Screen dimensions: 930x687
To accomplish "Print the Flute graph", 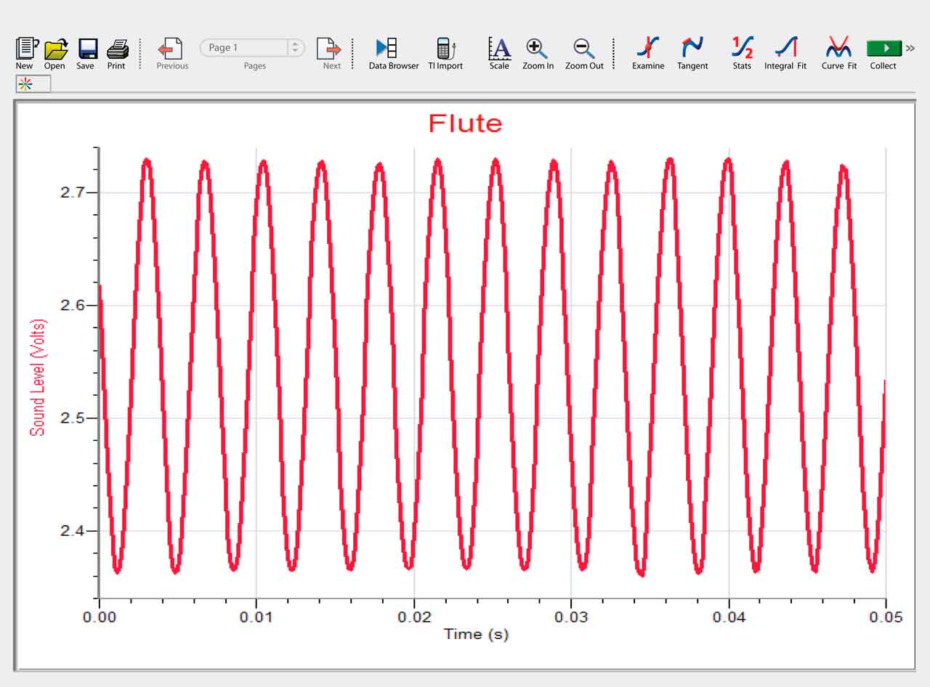I will [x=116, y=49].
